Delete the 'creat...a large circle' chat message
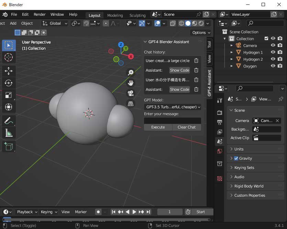The image size is (287, 229). [196, 61]
